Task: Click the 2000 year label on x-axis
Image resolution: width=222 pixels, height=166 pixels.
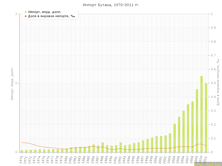Action: pyautogui.click(x=156, y=159)
